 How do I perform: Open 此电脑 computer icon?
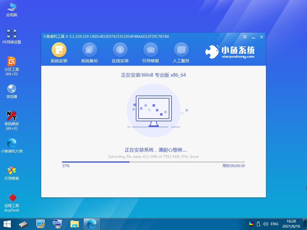click(x=11, y=7)
